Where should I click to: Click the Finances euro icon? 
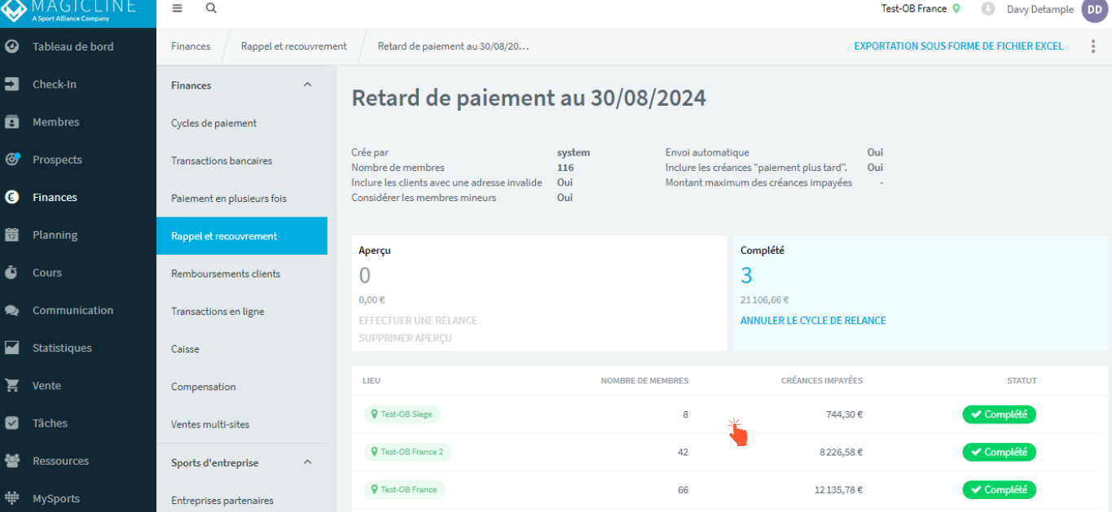click(x=12, y=197)
